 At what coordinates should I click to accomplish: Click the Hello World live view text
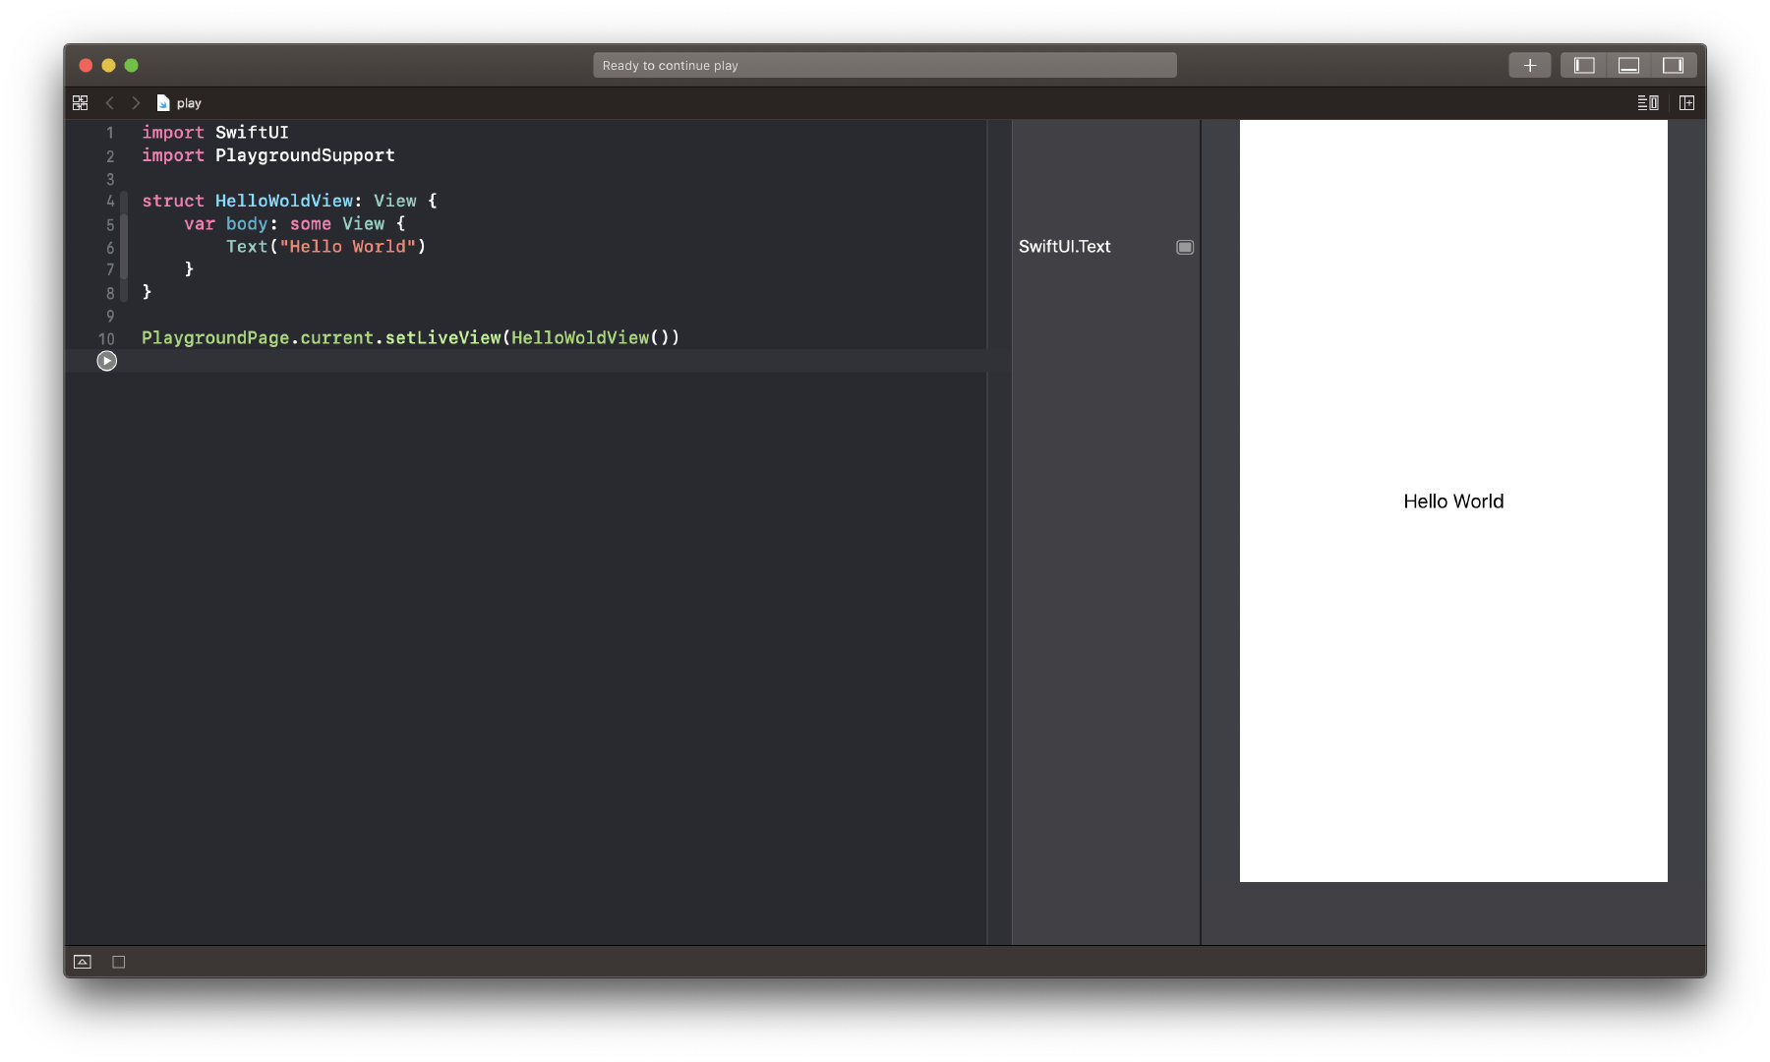pos(1453,501)
